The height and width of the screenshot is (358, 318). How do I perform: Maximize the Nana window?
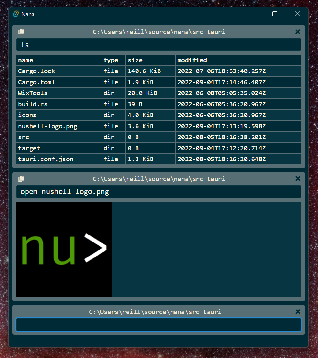point(275,14)
